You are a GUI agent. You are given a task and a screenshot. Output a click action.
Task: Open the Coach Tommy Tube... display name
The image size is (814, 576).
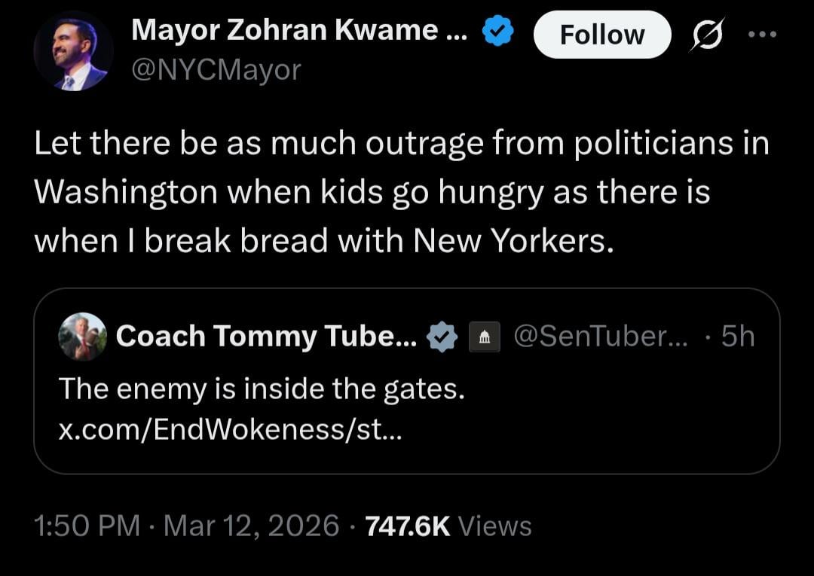click(x=266, y=337)
